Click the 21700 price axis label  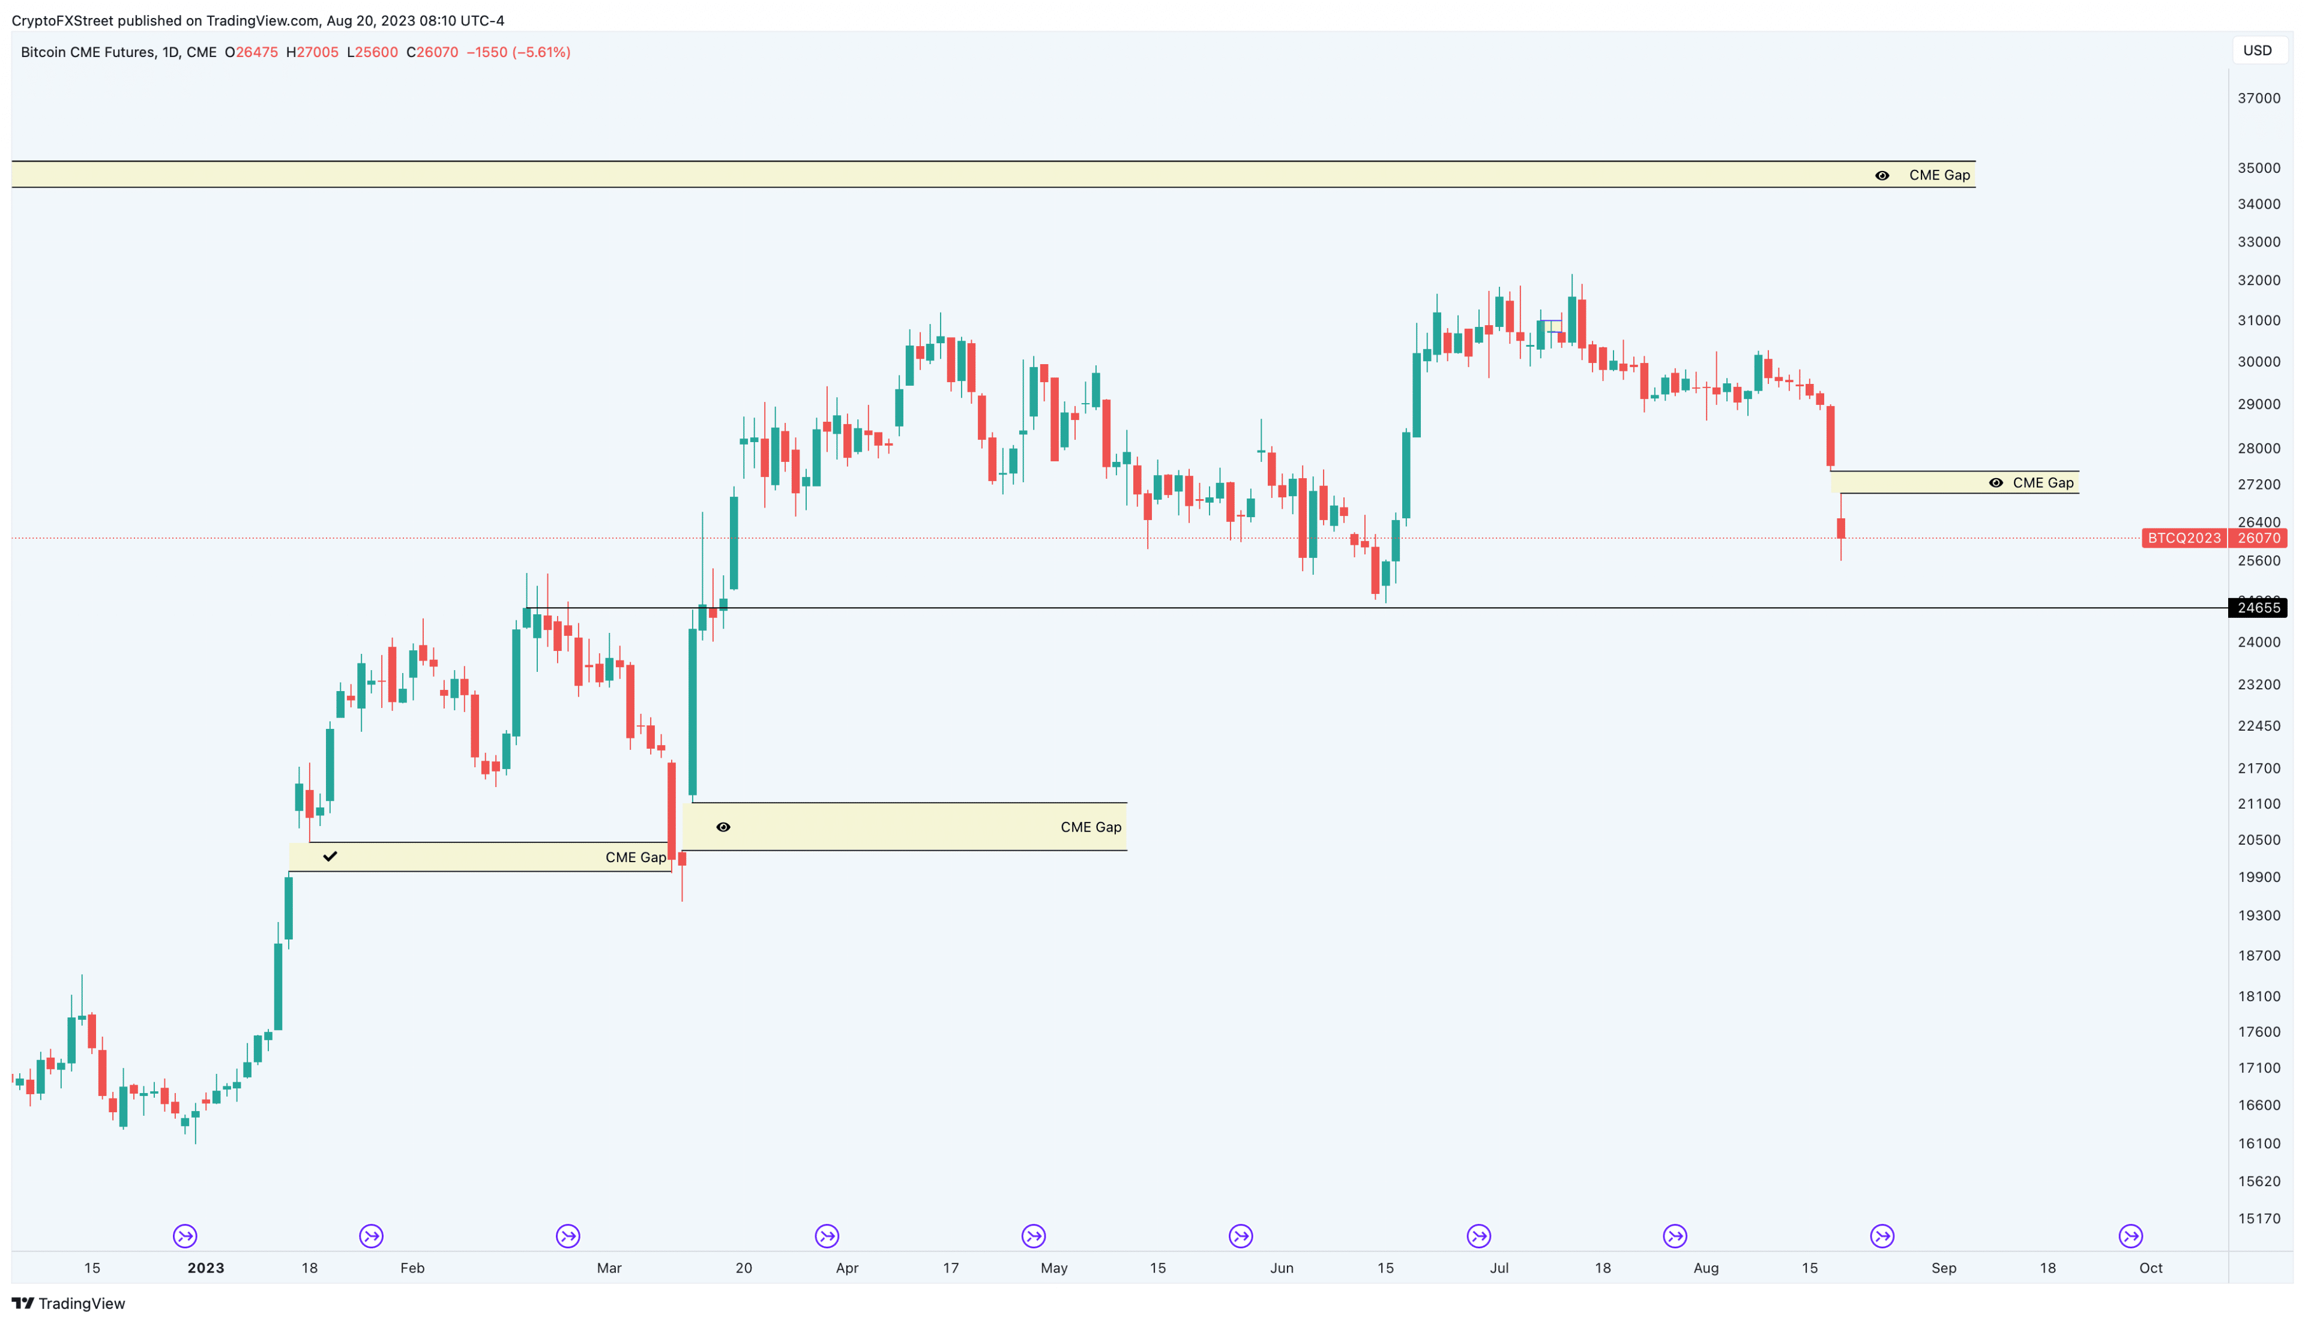tap(2259, 768)
